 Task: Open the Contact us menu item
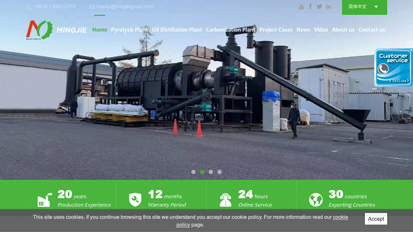pos(372,30)
